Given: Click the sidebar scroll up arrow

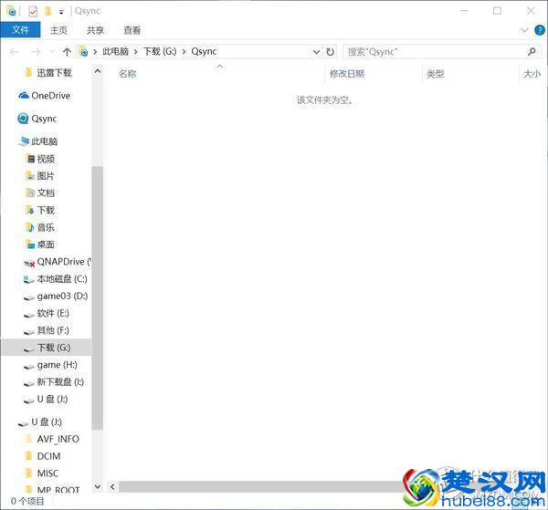Looking at the screenshot, I should point(98,71).
